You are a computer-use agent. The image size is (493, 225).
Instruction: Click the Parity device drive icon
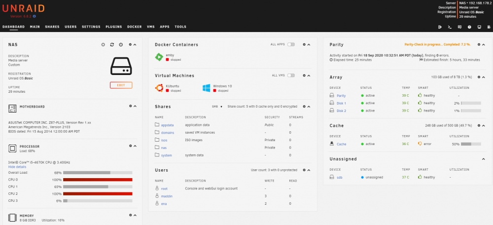click(332, 95)
